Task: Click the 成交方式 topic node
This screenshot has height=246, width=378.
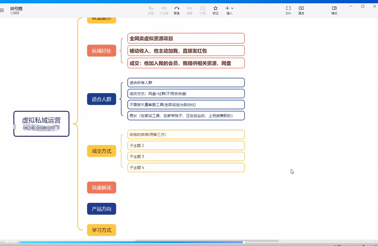Action: pos(101,151)
